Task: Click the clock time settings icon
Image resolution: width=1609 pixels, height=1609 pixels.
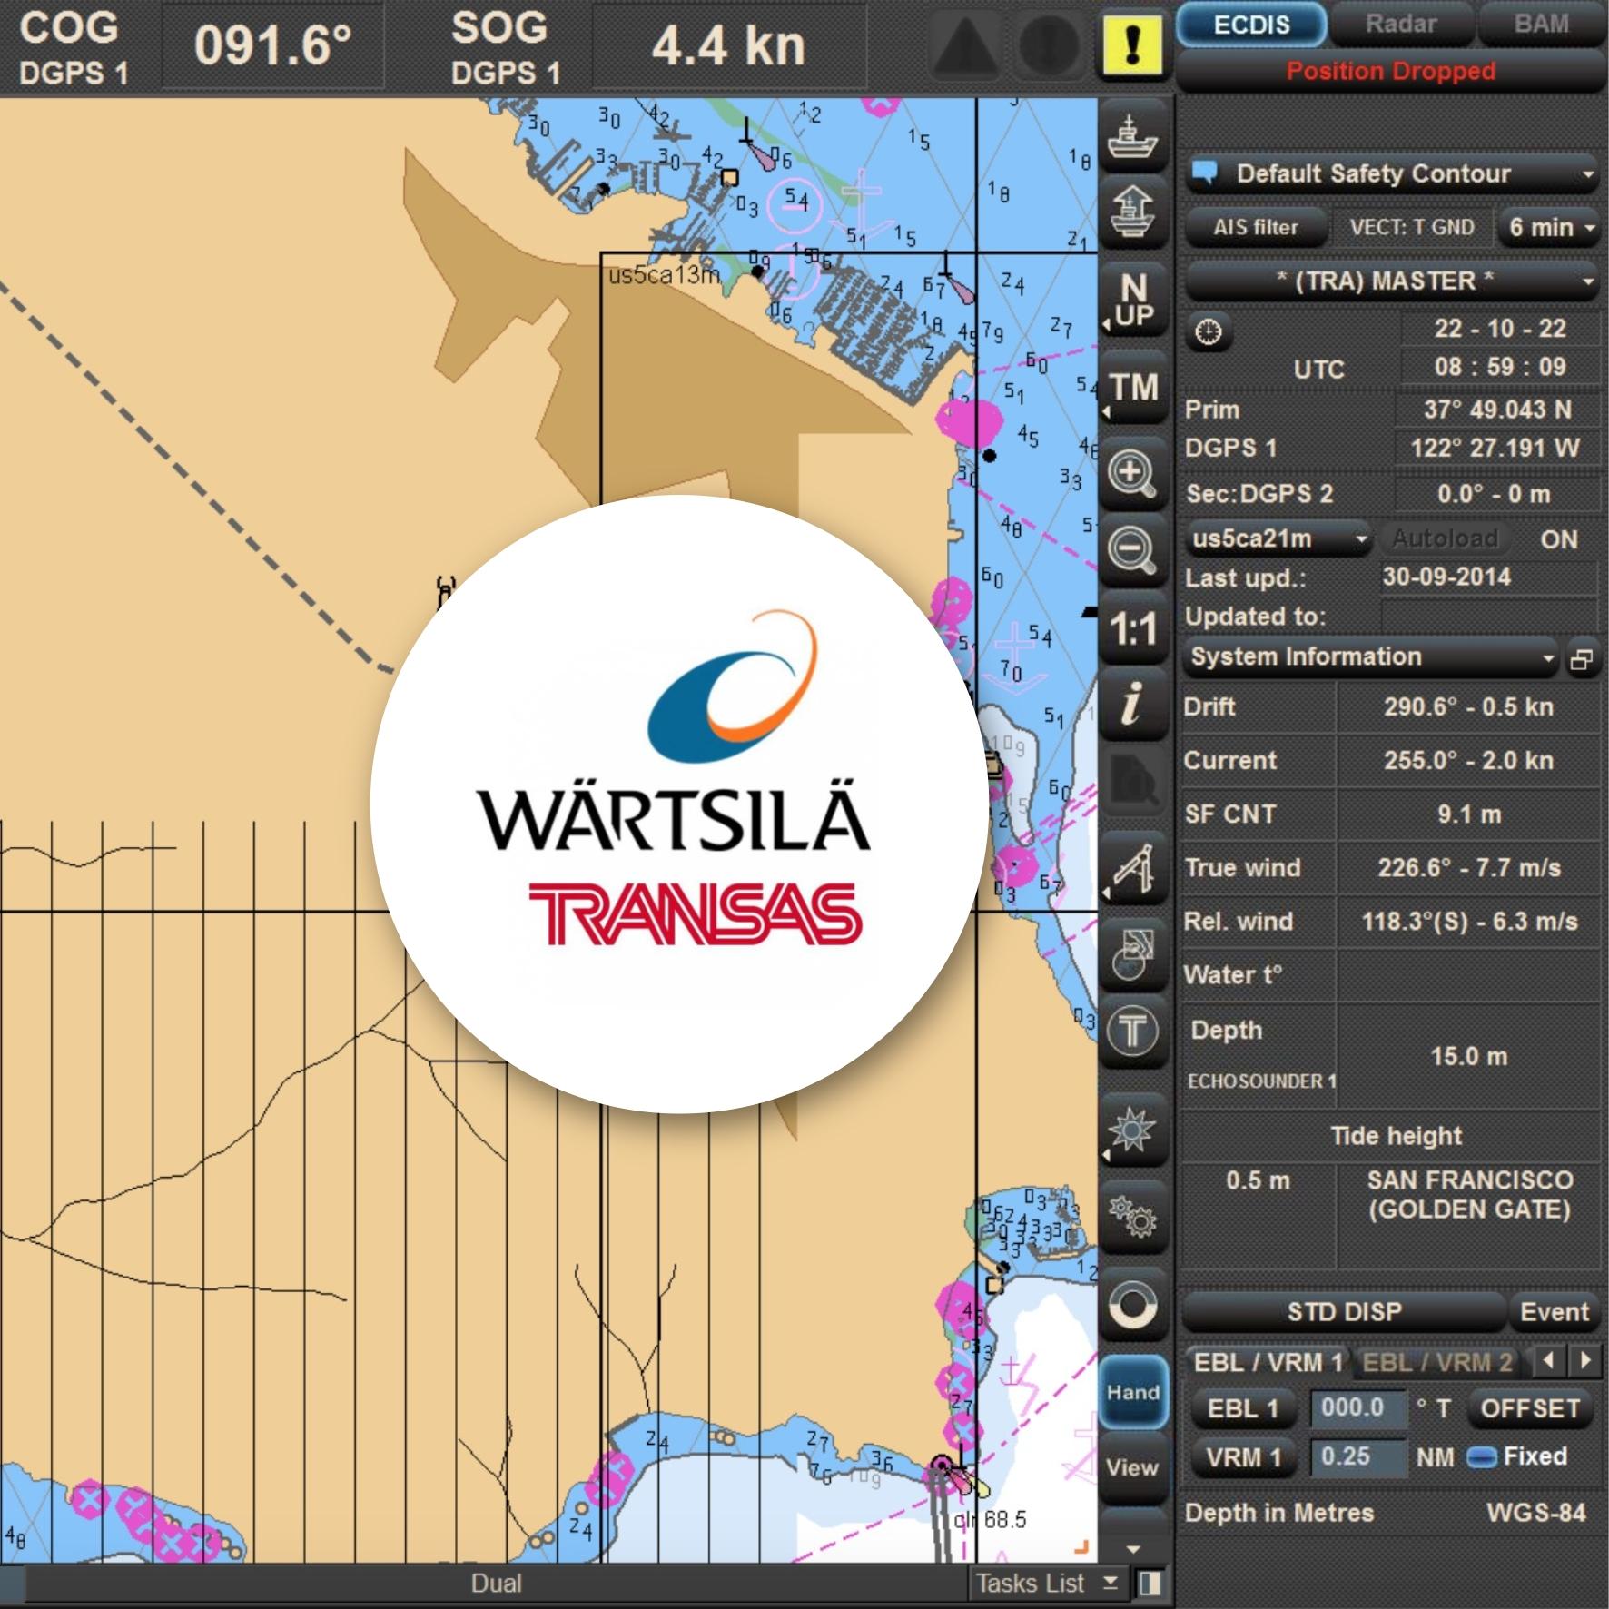Action: tap(1208, 331)
